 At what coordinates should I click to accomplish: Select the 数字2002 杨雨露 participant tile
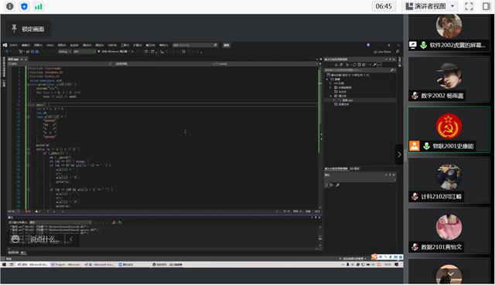coord(449,79)
